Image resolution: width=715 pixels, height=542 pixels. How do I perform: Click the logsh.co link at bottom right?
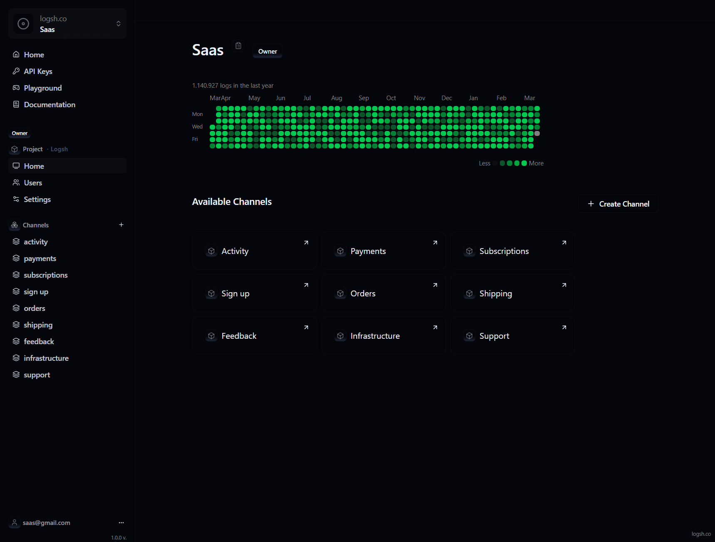[701, 534]
